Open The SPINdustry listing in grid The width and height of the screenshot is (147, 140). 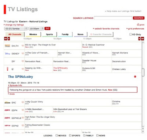[x=60, y=68]
